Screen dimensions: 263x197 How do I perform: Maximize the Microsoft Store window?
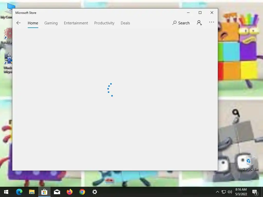[200, 13]
